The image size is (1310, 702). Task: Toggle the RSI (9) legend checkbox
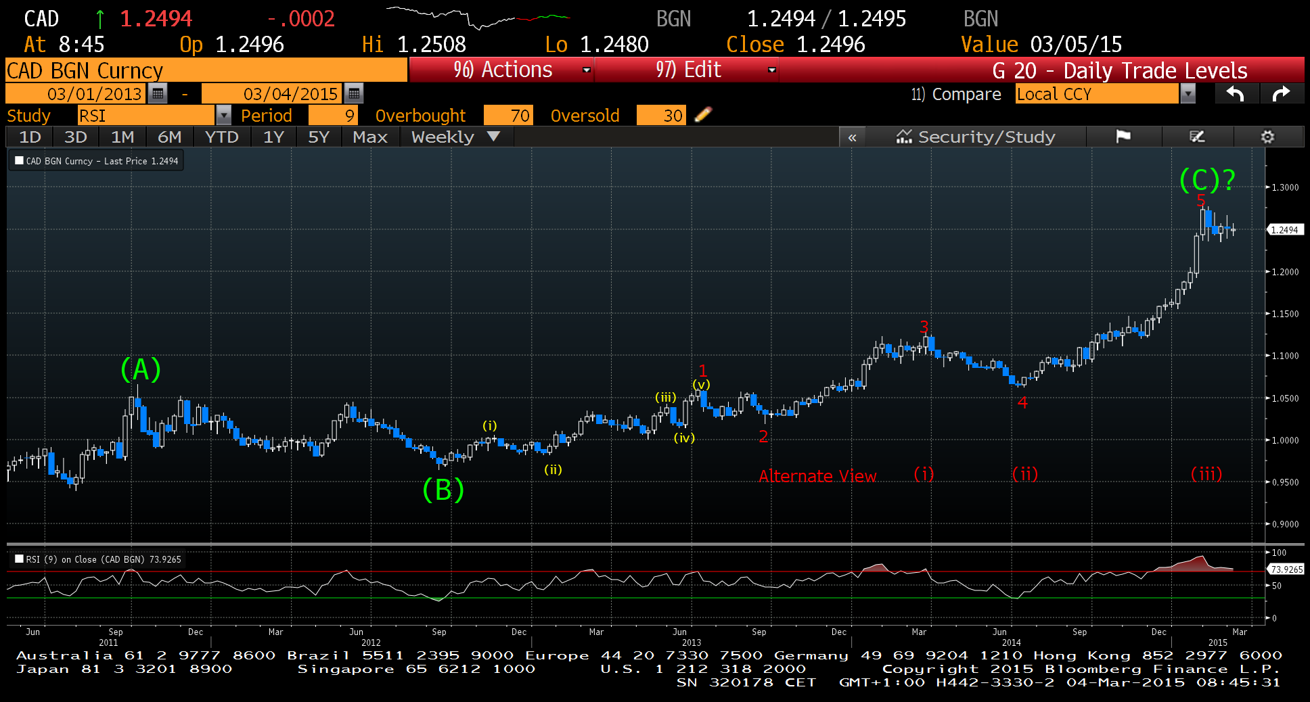20,559
